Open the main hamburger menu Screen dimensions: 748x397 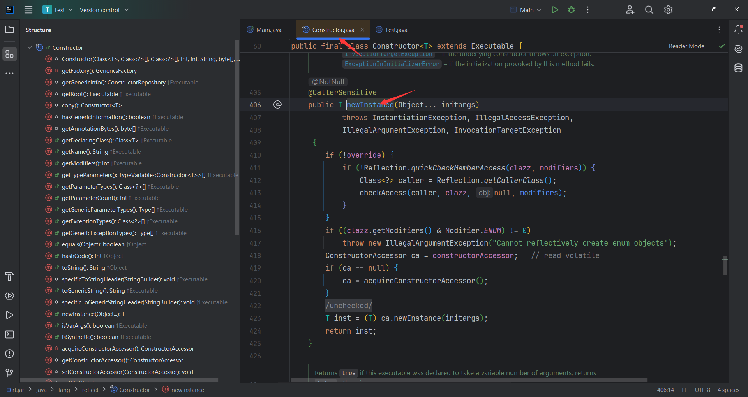pyautogui.click(x=28, y=10)
